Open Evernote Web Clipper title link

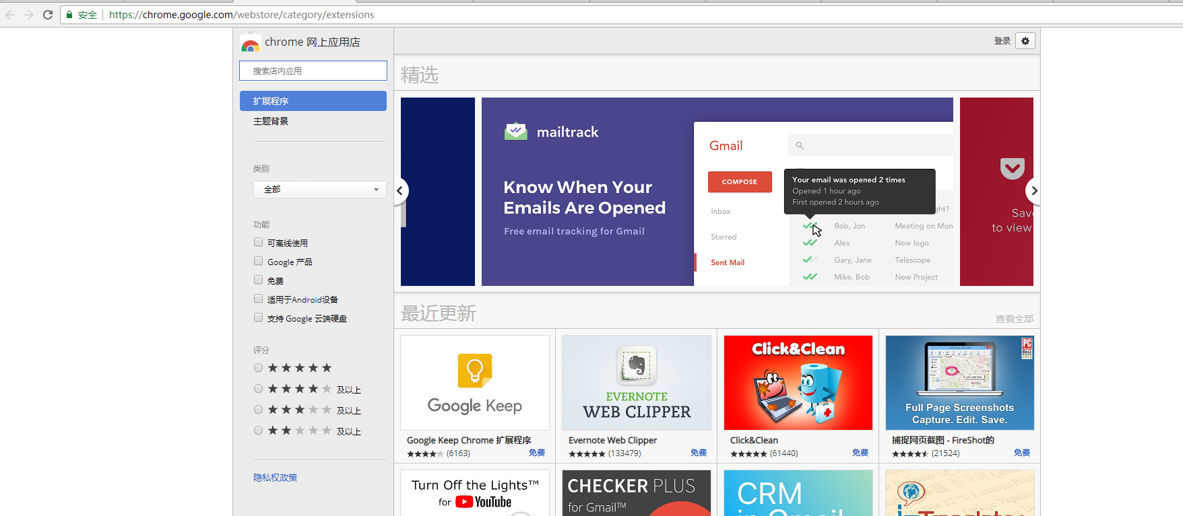(612, 441)
